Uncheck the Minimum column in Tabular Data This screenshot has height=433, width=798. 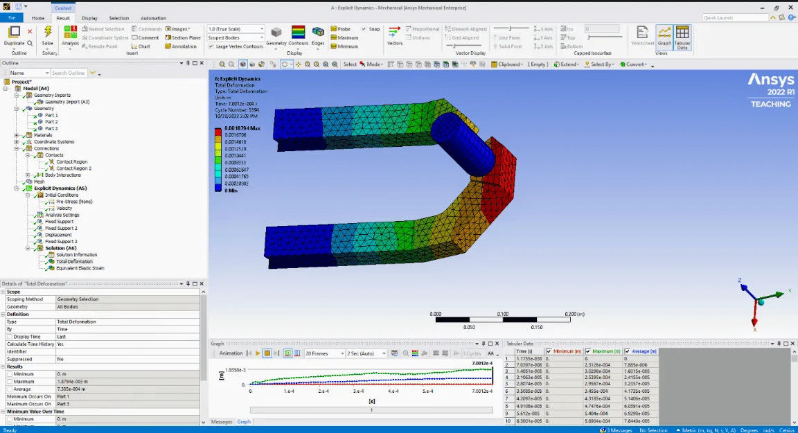548,351
